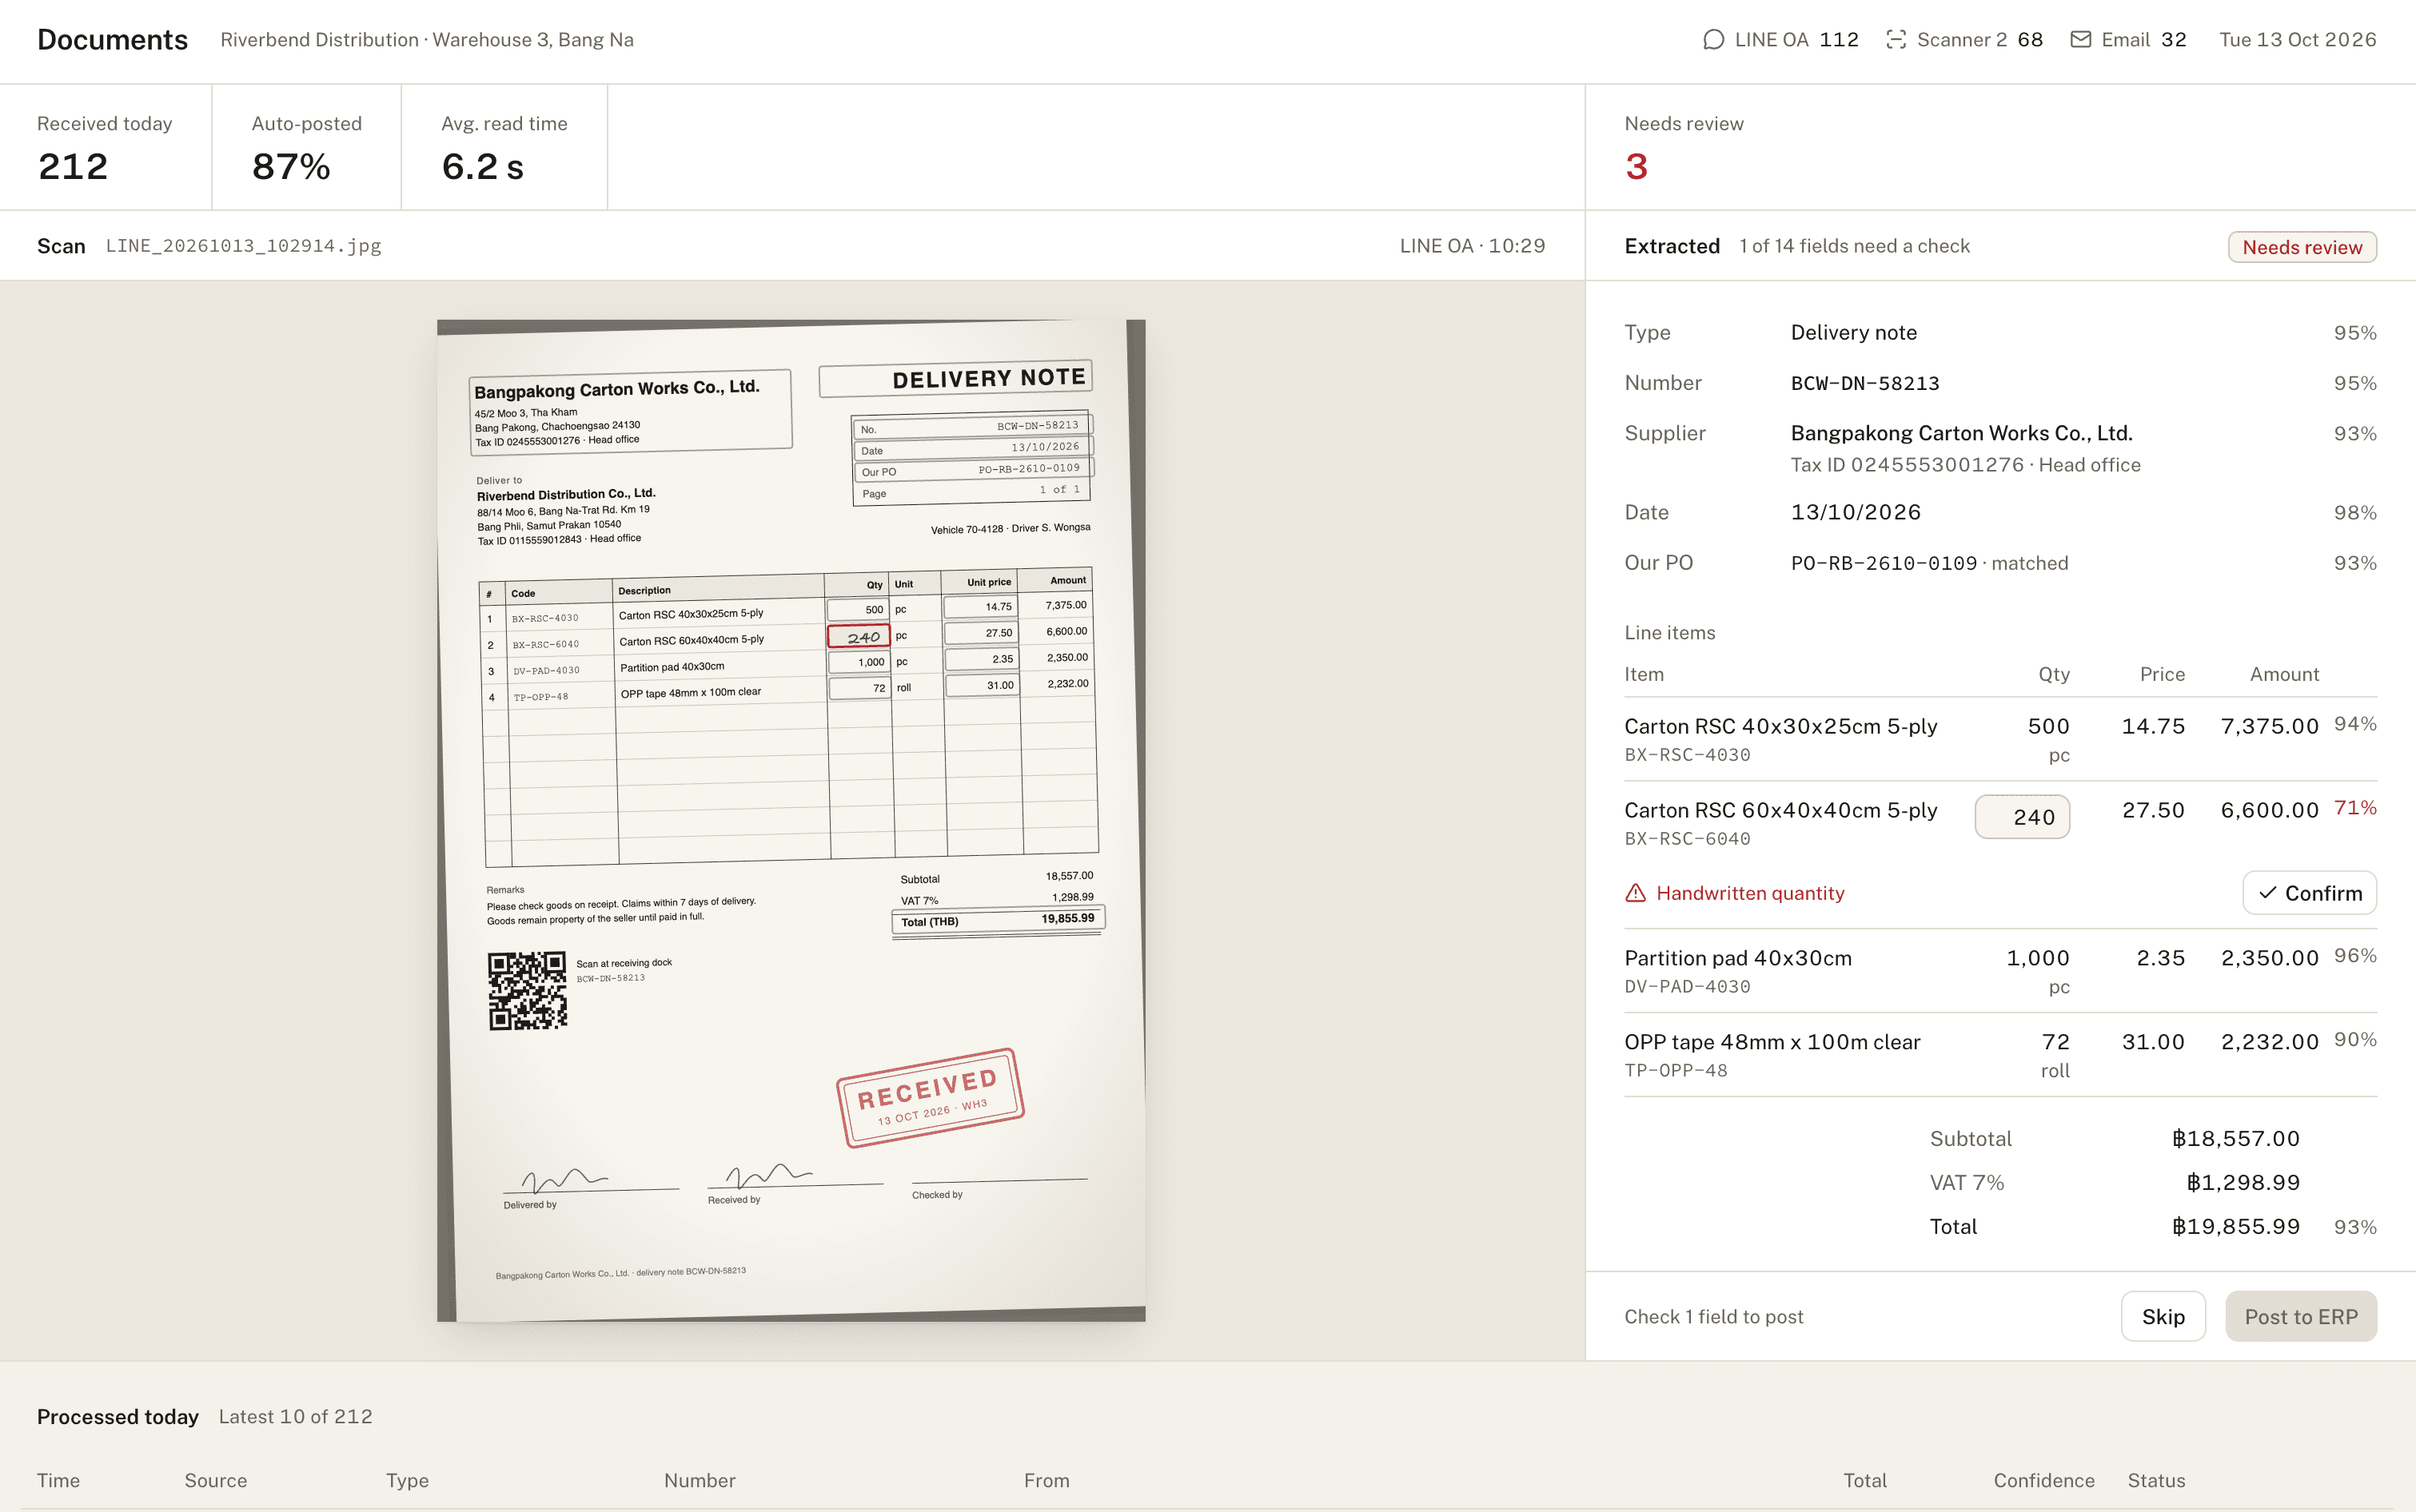Click Auto-posted value 87%

pos(291,166)
